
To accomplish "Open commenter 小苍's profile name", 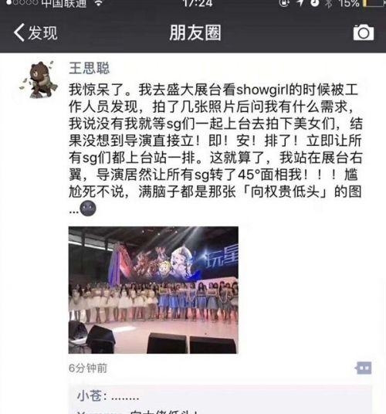I will point(90,395).
